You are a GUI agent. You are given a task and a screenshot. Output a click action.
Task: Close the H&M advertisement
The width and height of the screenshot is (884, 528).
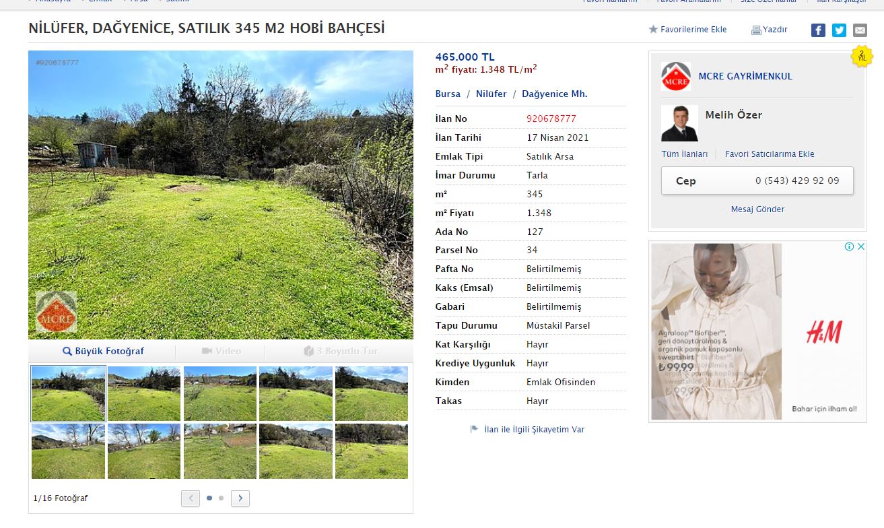tap(860, 246)
